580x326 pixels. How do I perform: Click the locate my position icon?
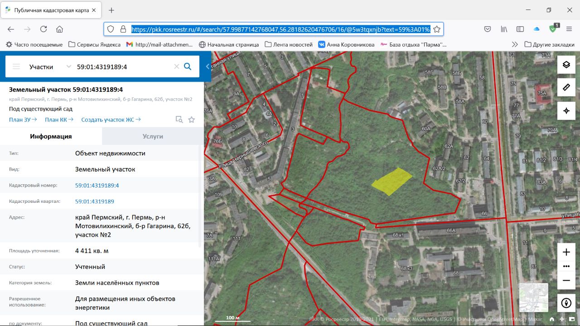click(x=566, y=111)
